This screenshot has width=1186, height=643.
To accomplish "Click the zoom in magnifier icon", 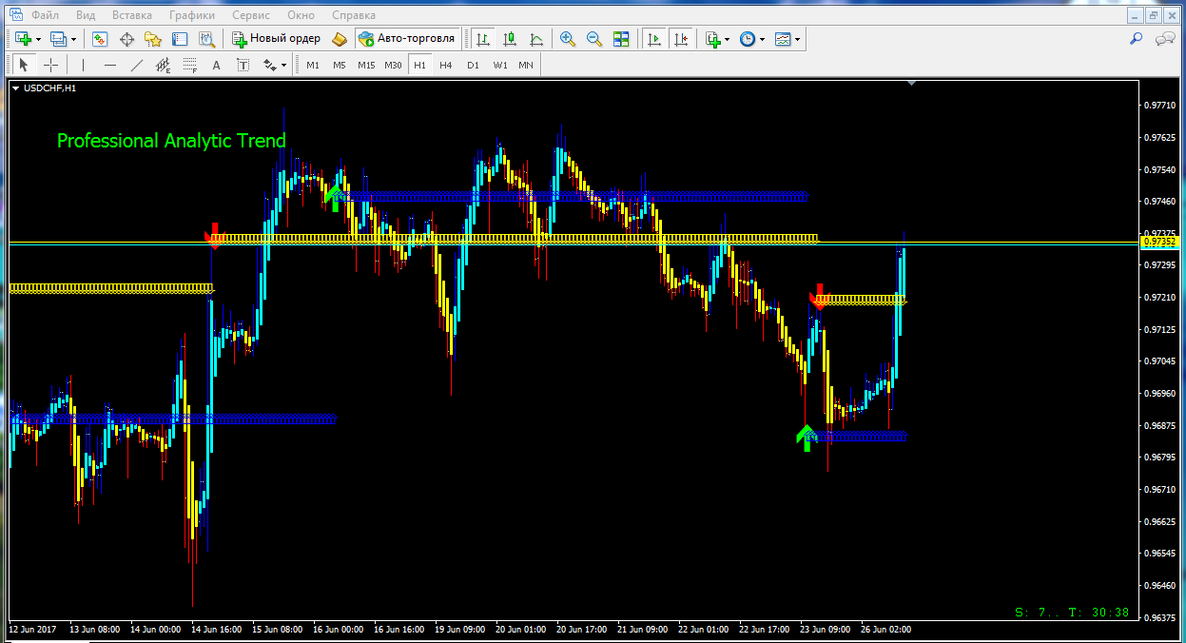I will coord(568,39).
